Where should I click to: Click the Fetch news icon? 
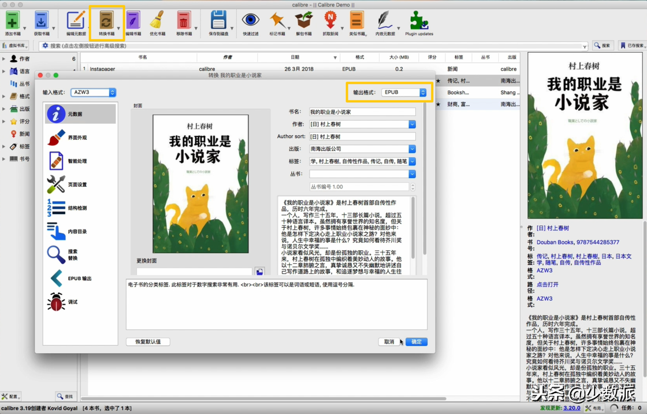(x=330, y=21)
